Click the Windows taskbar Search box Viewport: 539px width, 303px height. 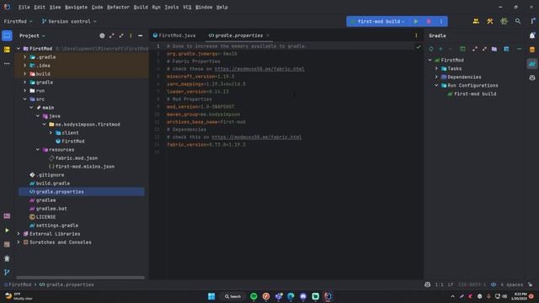pos(232,296)
